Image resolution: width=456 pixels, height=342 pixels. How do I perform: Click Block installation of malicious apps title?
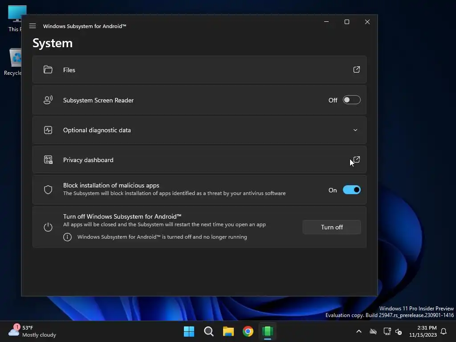(x=111, y=185)
